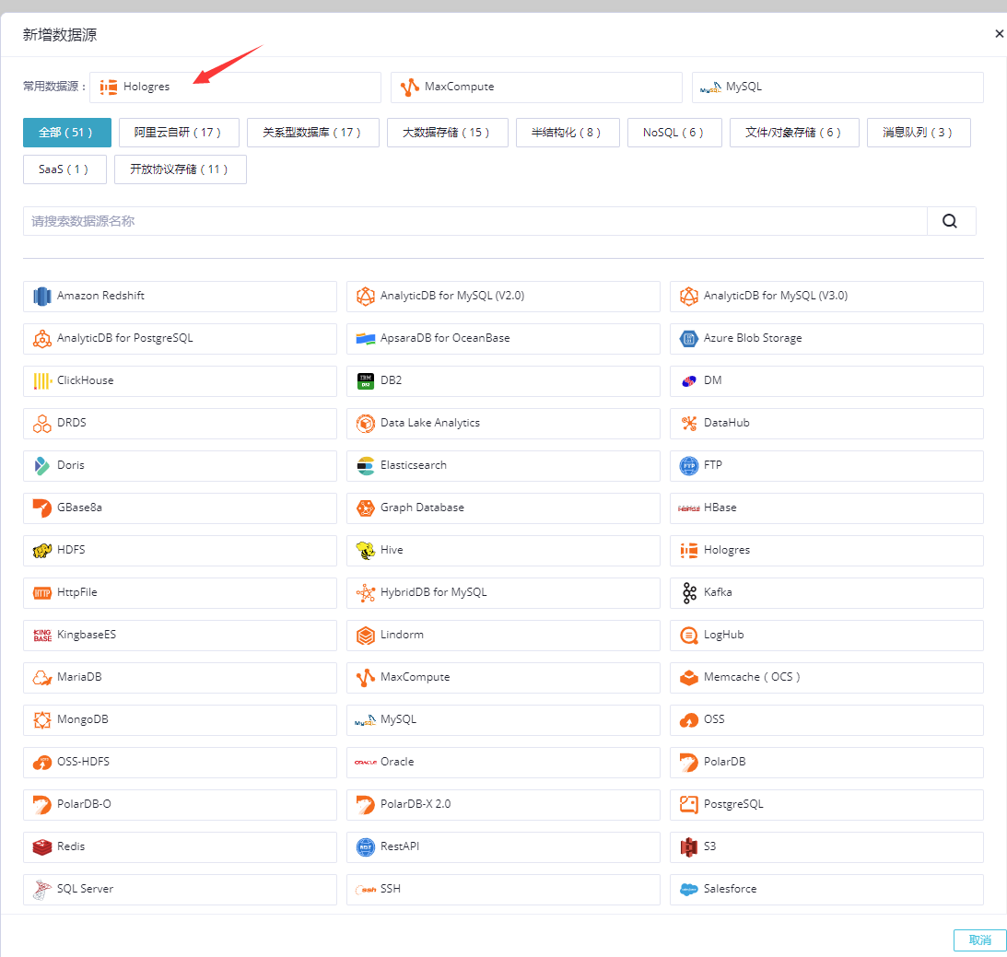The height and width of the screenshot is (957, 1007).
Task: Select Hologres in the full list
Action: coord(826,551)
